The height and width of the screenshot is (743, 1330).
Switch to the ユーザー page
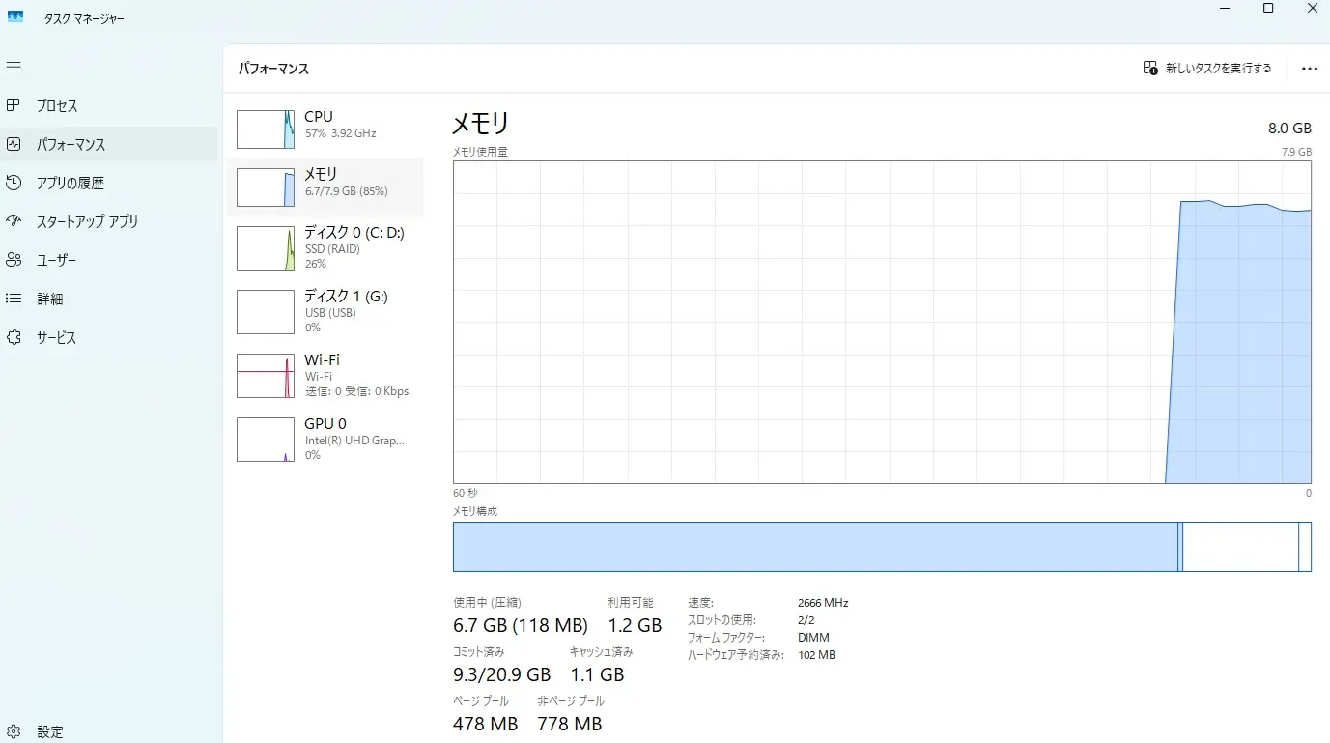pos(56,261)
